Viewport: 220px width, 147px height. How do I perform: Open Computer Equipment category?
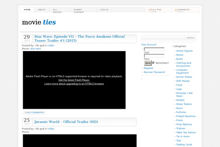point(182,71)
